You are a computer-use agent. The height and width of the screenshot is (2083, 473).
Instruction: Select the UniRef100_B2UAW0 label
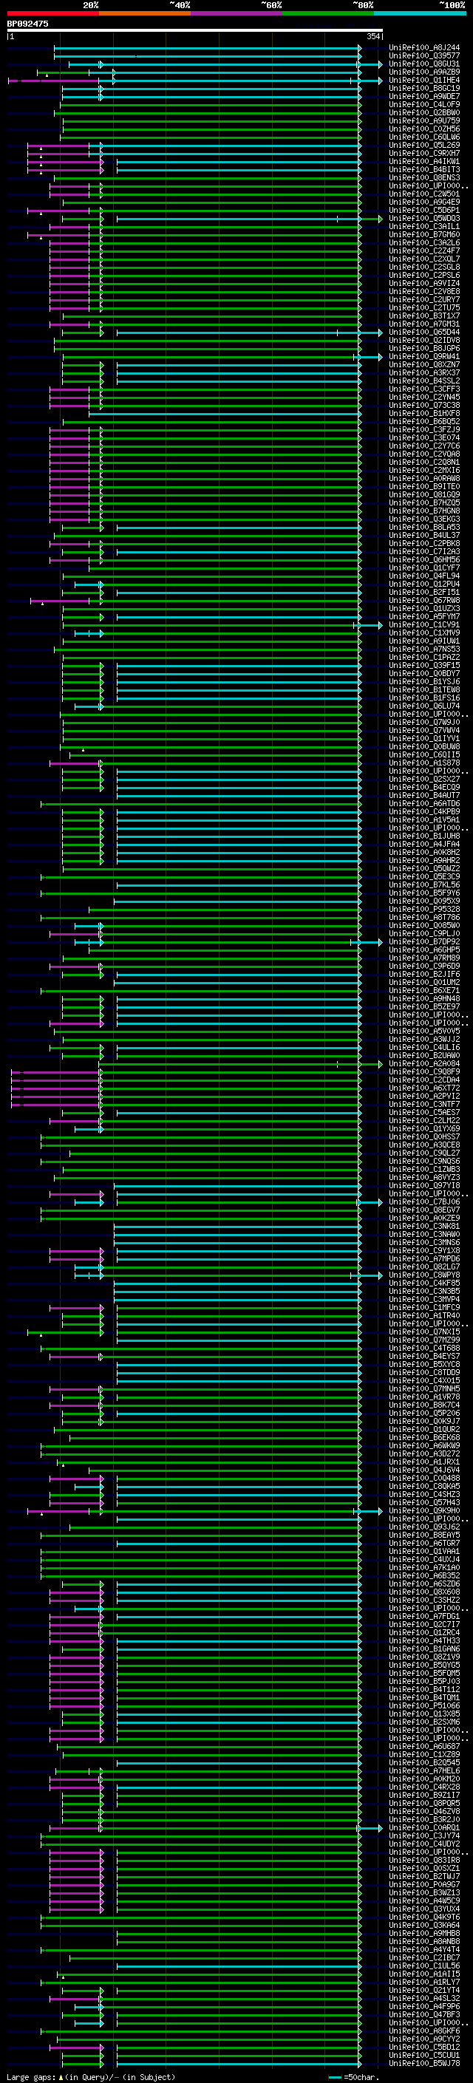tap(424, 1055)
